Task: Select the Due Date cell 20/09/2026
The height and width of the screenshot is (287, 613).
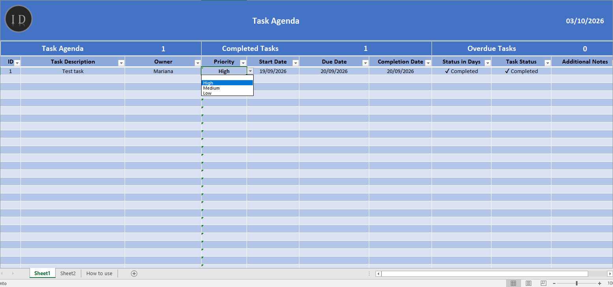Action: tap(334, 71)
